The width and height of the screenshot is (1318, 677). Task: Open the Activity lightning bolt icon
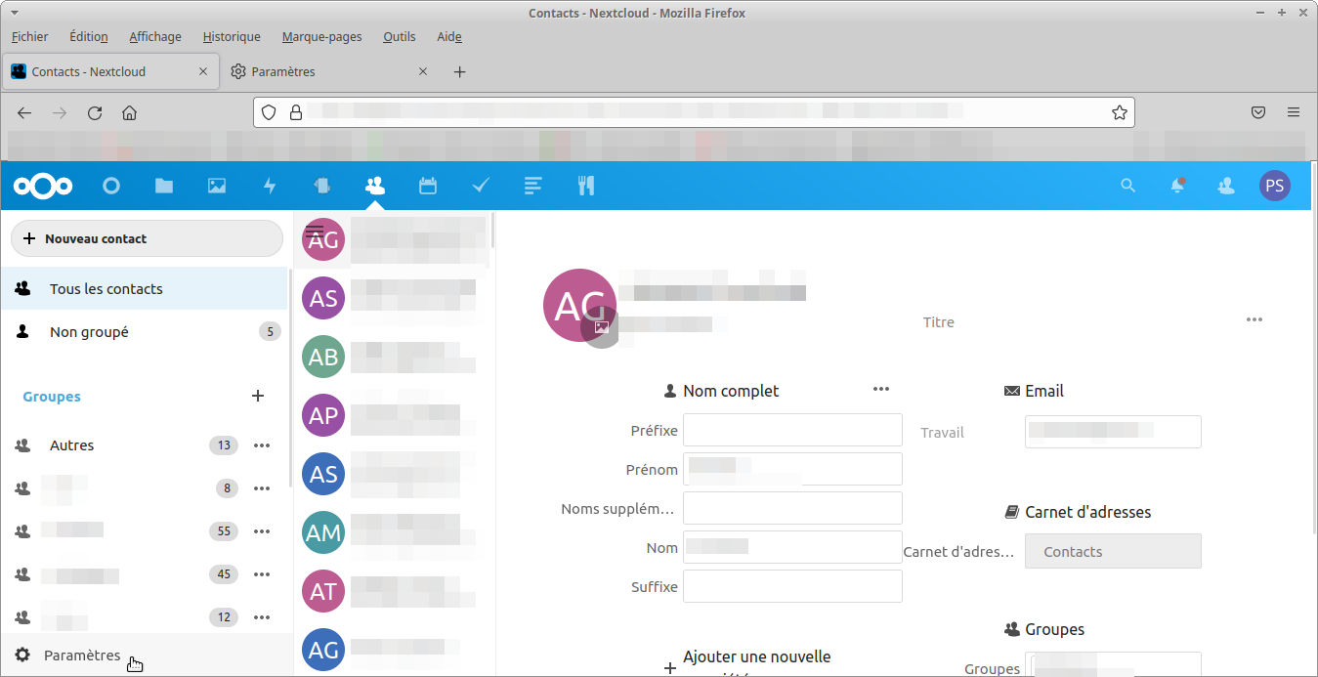pyautogui.click(x=270, y=186)
